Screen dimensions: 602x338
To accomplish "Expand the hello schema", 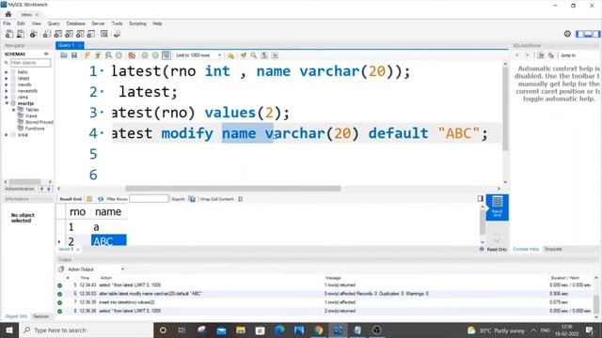I will click(7, 72).
